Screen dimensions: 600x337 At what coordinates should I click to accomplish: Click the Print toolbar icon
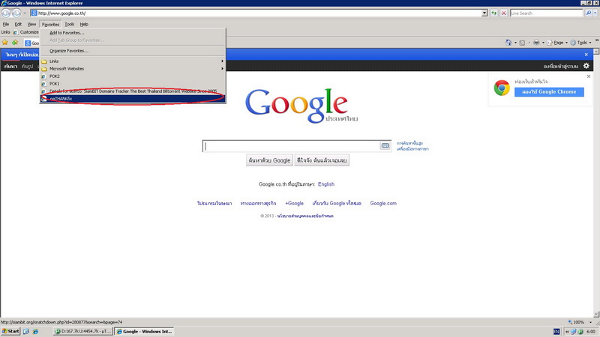pos(536,43)
